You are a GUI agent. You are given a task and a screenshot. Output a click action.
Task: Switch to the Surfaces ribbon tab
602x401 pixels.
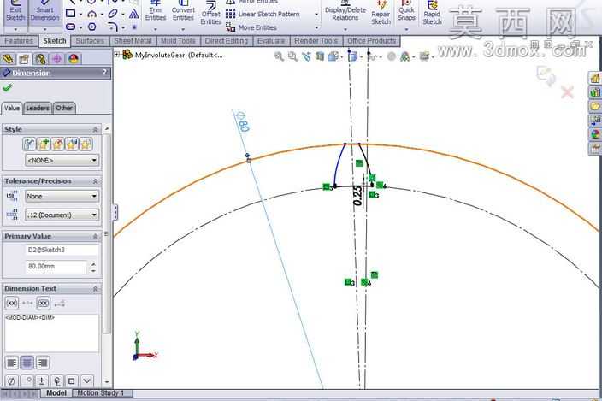click(x=90, y=41)
